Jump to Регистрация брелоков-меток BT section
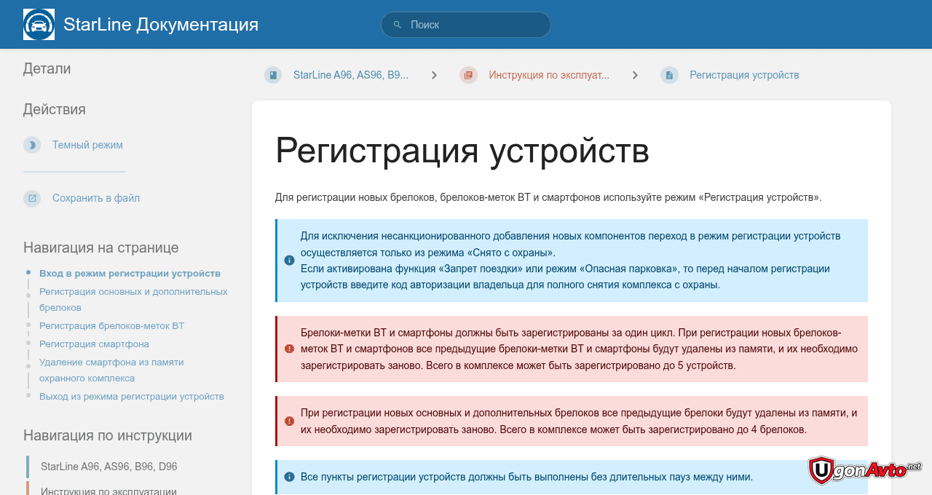 [111, 325]
